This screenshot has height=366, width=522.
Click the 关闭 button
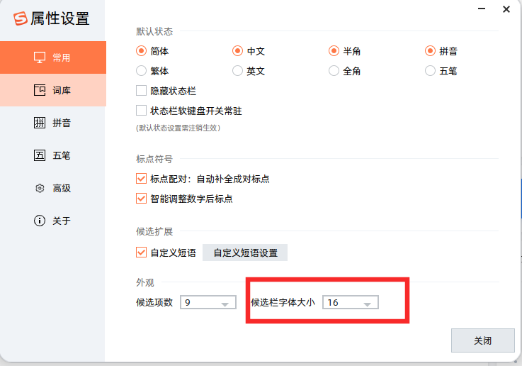483,340
